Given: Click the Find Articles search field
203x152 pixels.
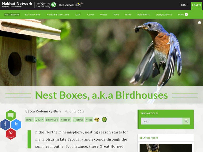Looking at the screenshot, I should pos(161,121).
